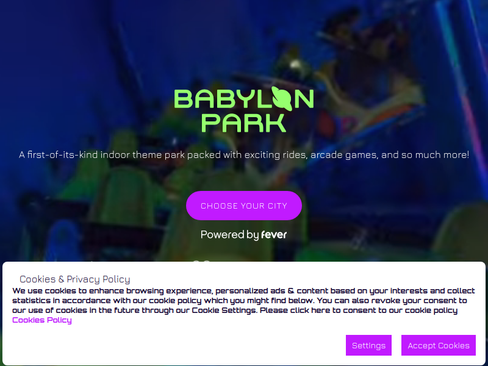The height and width of the screenshot is (366, 488).
Task: Click the indoor theme park tagline
Action: pyautogui.click(x=244, y=155)
